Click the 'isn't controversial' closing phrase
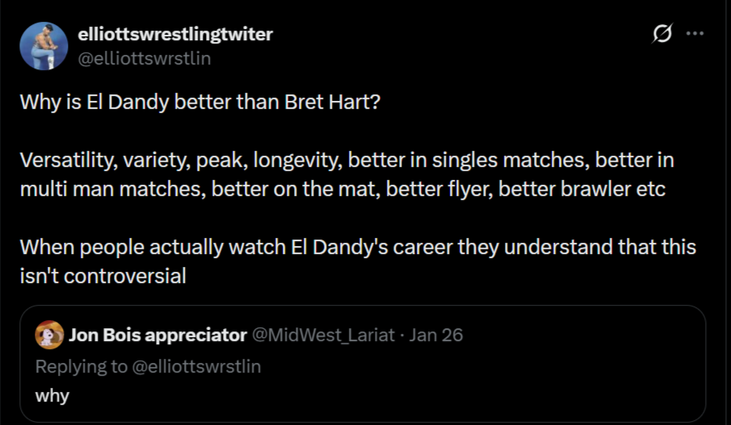Viewport: 731px width, 425px height. [103, 277]
